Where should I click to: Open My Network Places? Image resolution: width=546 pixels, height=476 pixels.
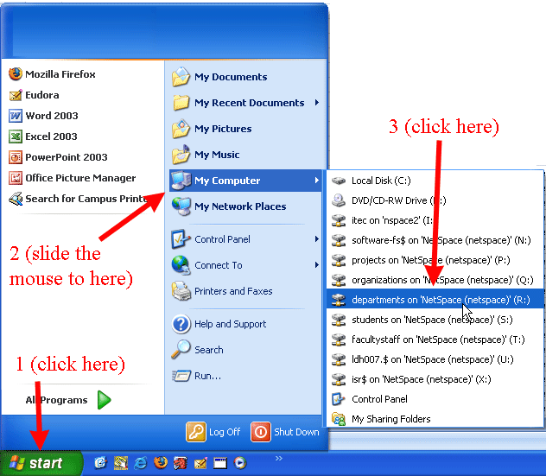click(x=229, y=206)
